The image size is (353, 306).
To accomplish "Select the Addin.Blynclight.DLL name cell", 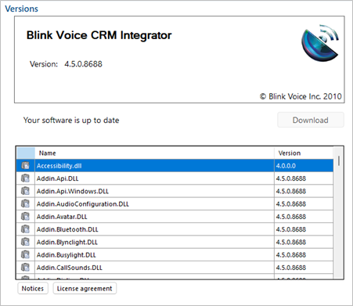I will coord(154,242).
